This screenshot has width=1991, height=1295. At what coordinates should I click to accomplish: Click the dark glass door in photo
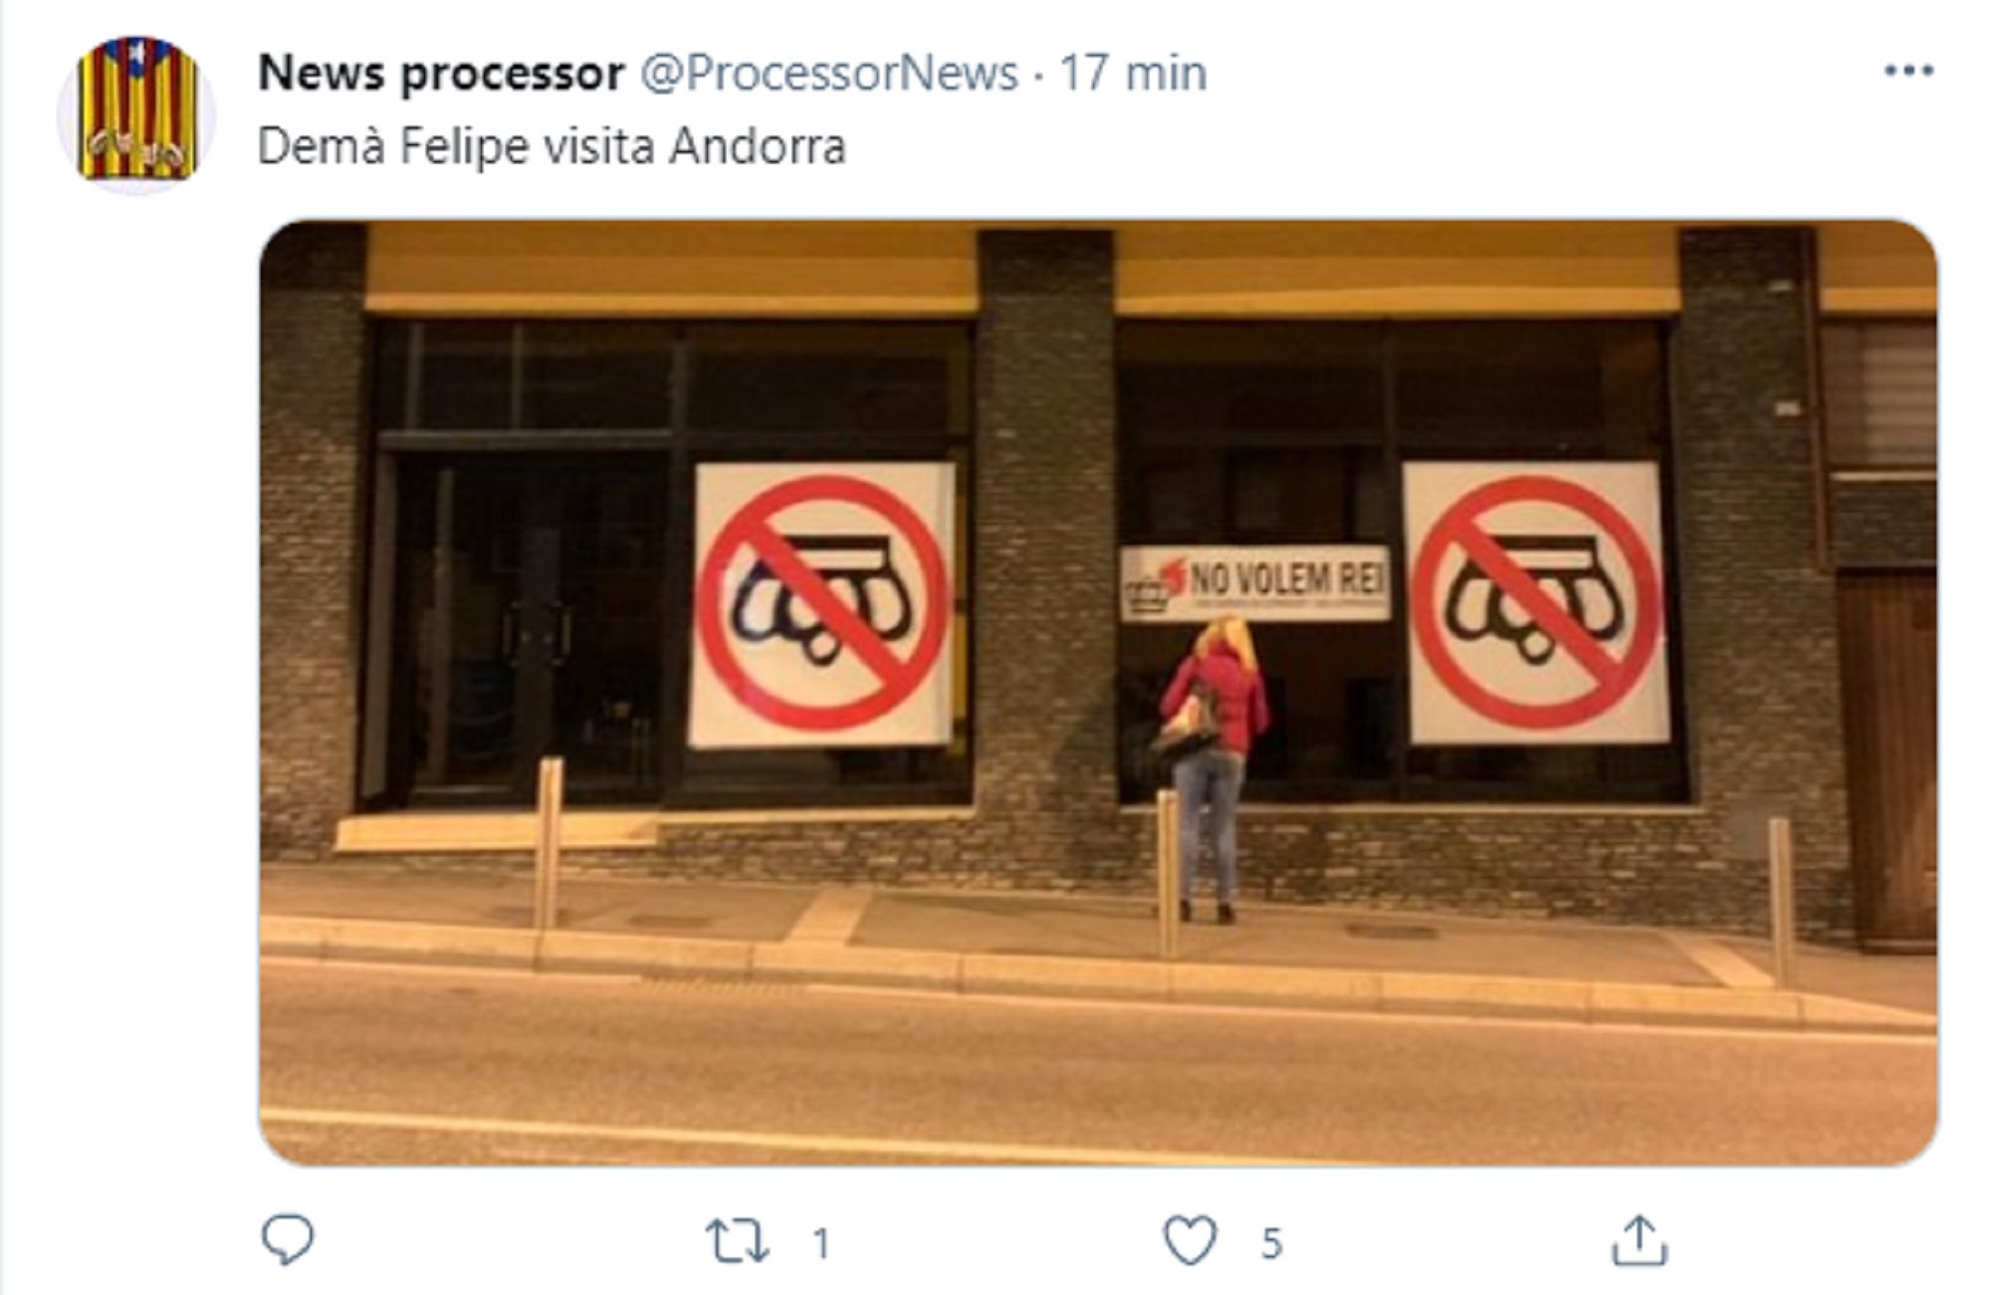pos(528,627)
